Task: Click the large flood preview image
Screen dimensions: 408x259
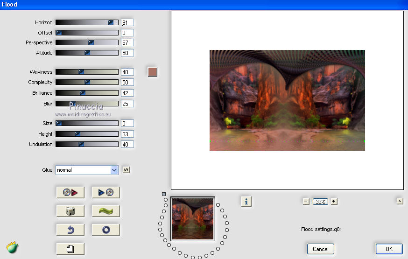Action: [x=287, y=100]
